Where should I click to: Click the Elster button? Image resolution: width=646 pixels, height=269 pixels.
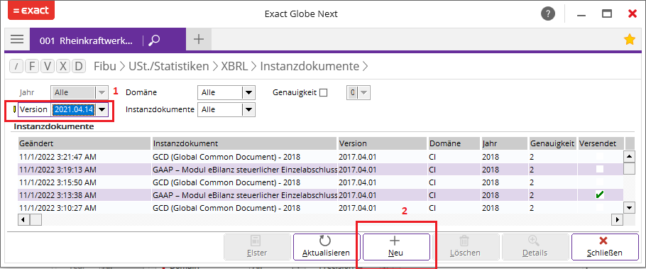coord(257,247)
